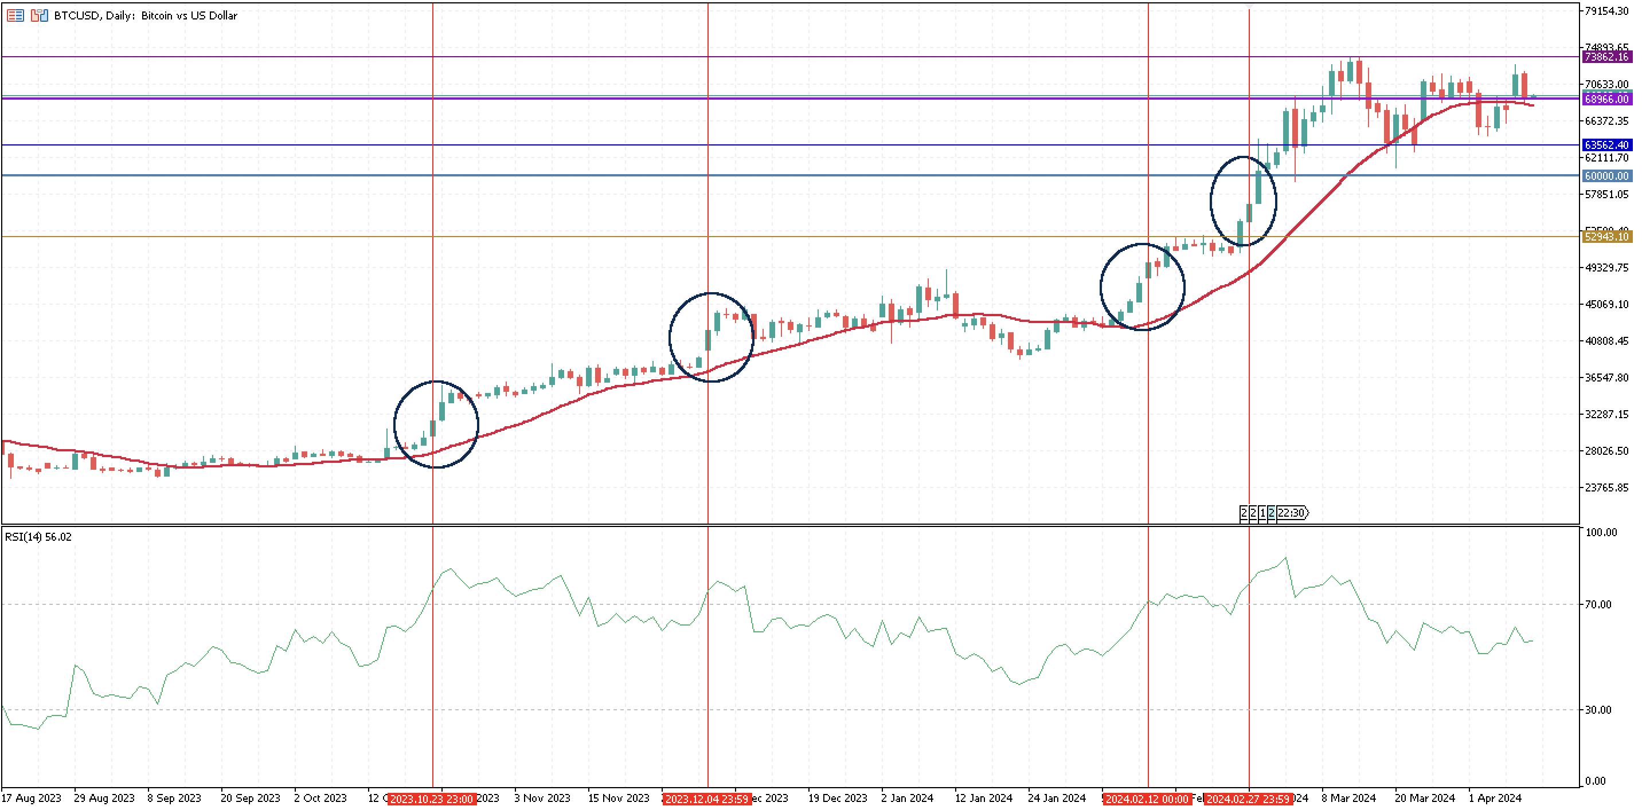This screenshot has height=810, width=1642.
Task: Select the ellipse drawn around October 2023 breakout
Action: (394, 424)
